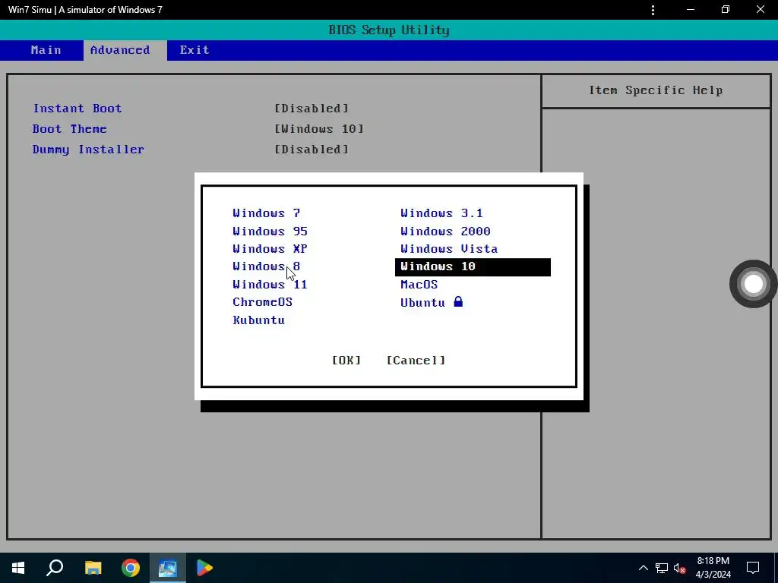
Task: Choose Windows XP from theme list
Action: (x=270, y=249)
